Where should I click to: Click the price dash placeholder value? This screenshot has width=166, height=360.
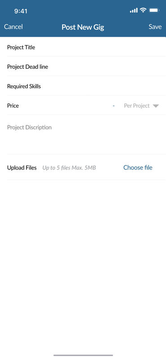(x=114, y=106)
